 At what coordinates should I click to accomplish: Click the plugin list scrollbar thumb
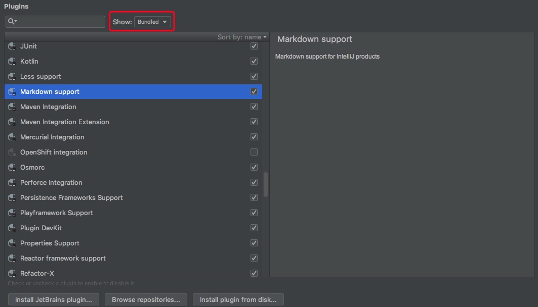pyautogui.click(x=266, y=185)
